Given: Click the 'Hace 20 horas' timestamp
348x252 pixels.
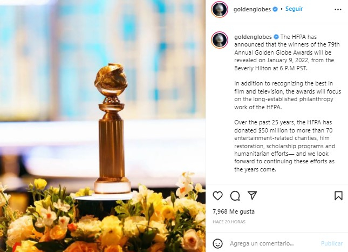Looking at the screenshot, I should [229, 222].
